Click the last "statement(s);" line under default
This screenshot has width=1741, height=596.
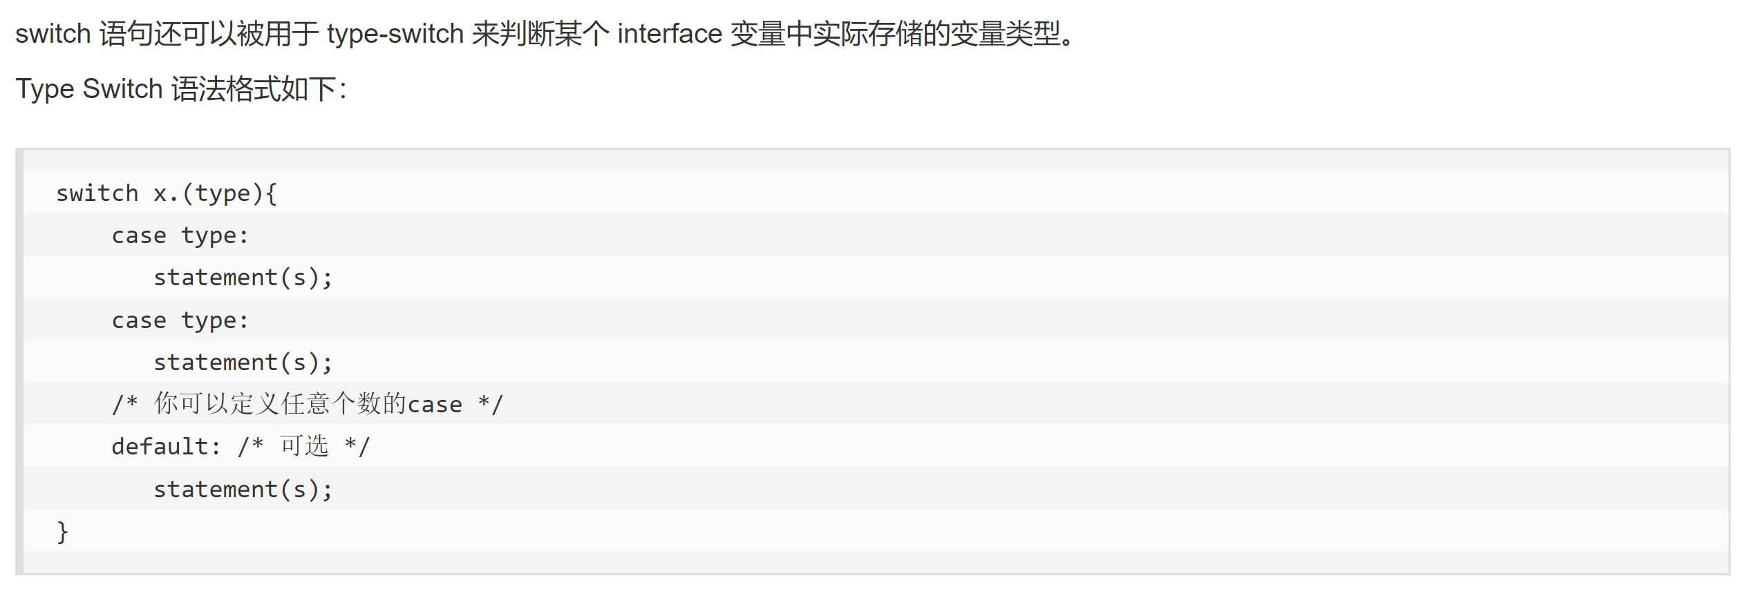[243, 490]
